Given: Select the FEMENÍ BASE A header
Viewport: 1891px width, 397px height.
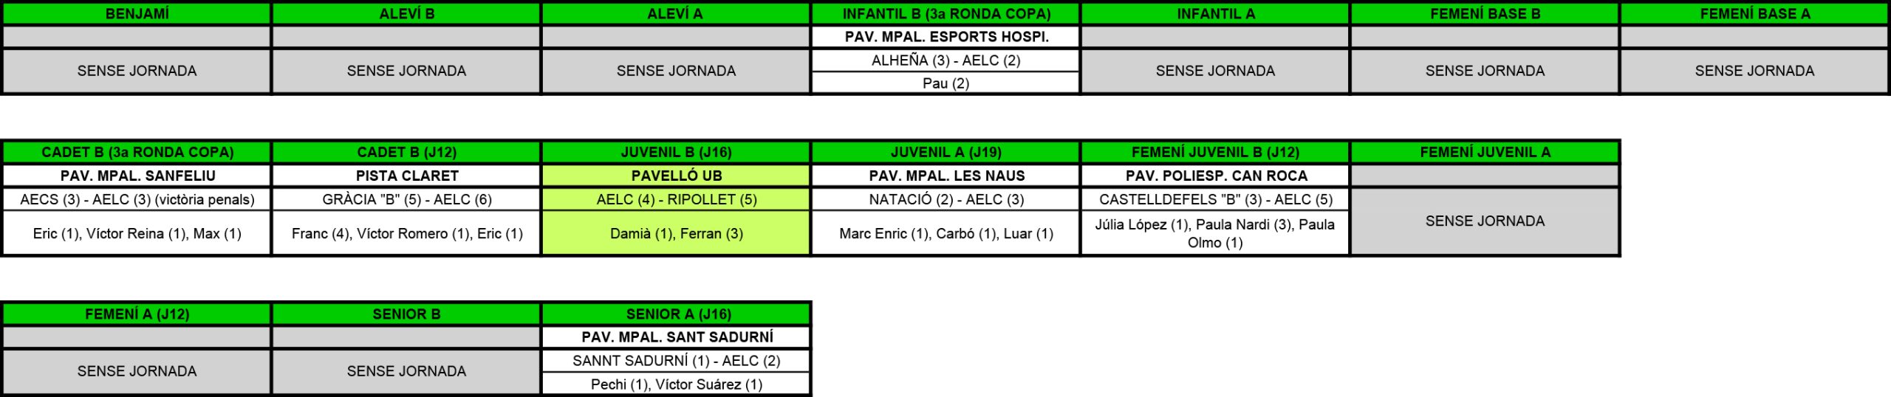Looking at the screenshot, I should [1754, 13].
